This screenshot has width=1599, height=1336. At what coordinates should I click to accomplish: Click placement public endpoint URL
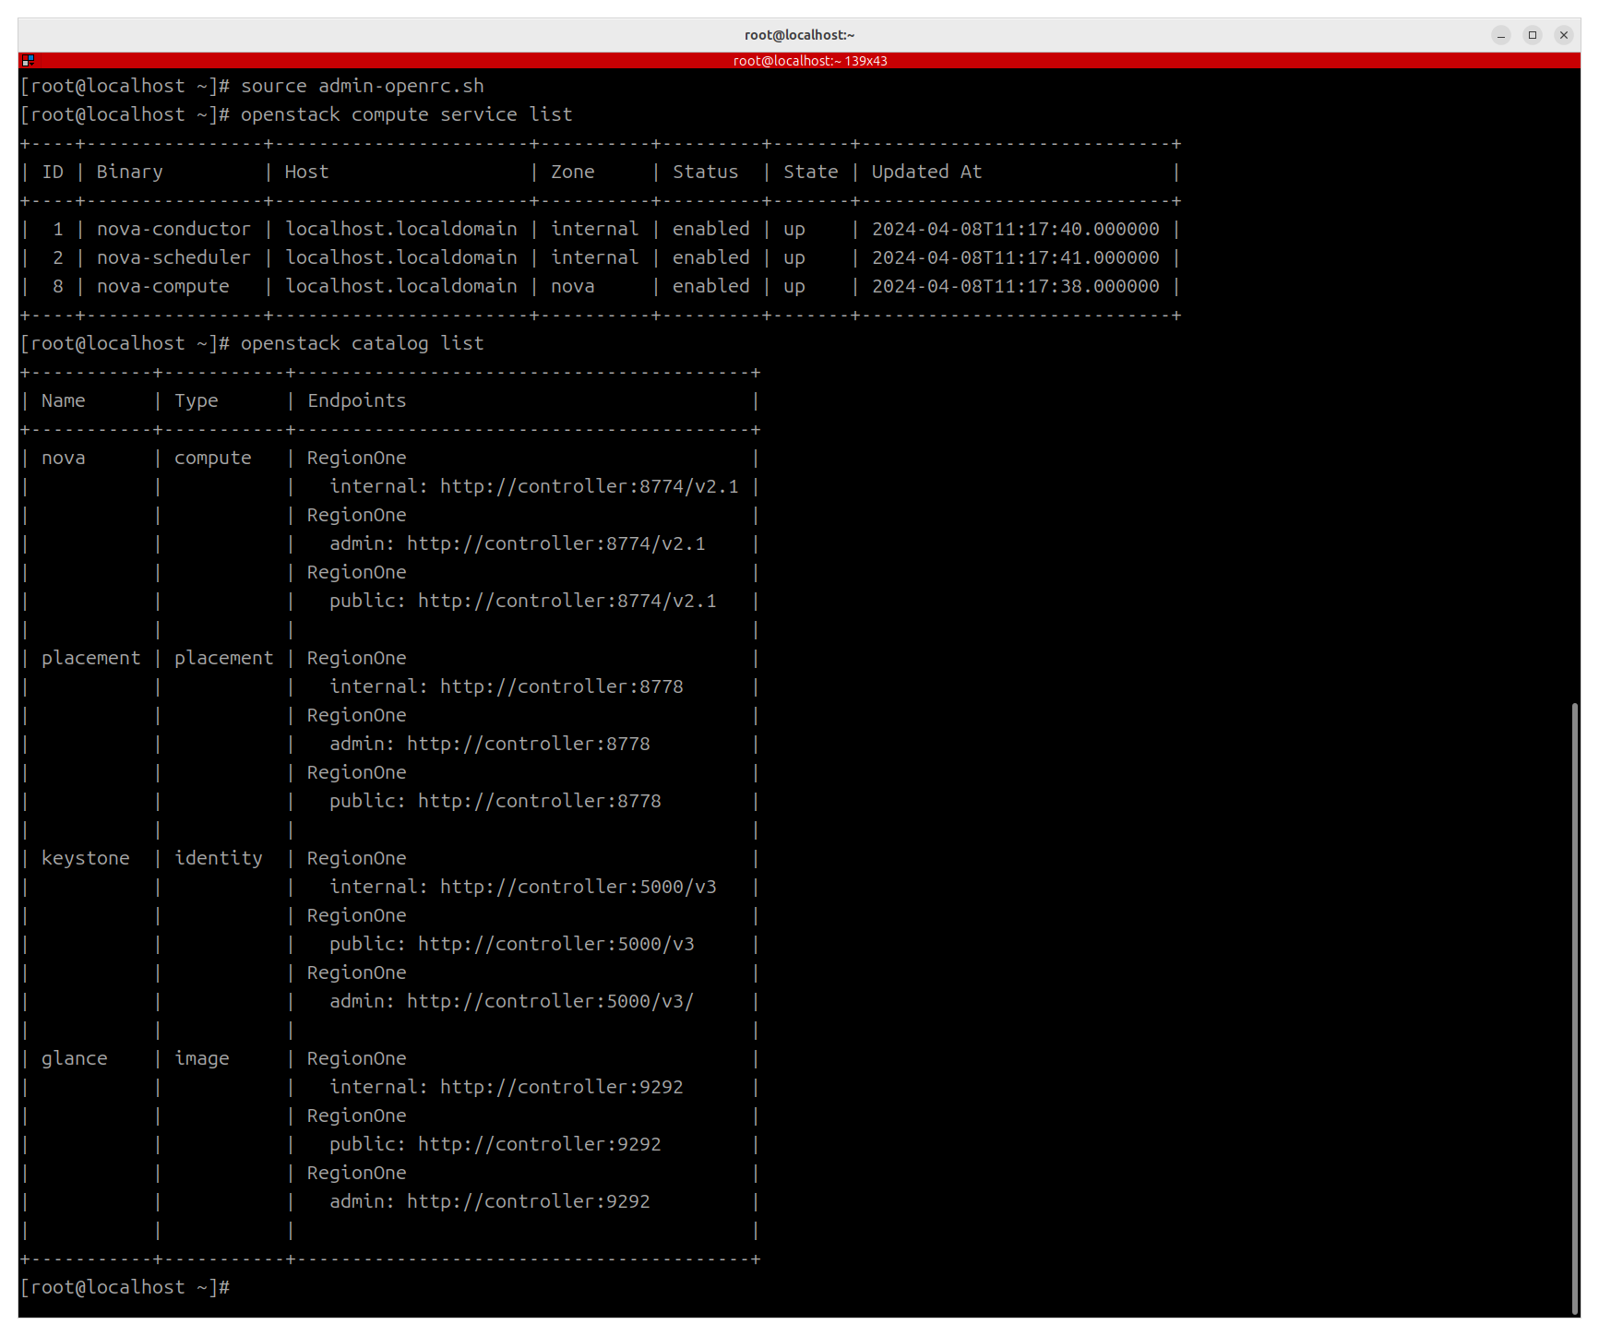click(540, 801)
